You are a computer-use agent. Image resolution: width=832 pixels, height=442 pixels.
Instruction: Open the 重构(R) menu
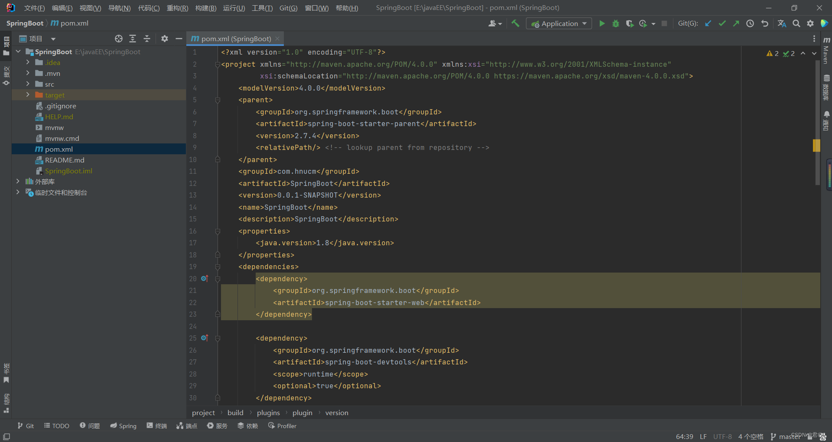click(x=177, y=8)
